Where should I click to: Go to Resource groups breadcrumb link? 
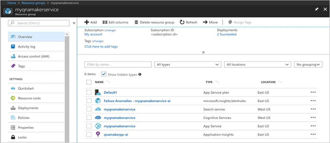33,3
